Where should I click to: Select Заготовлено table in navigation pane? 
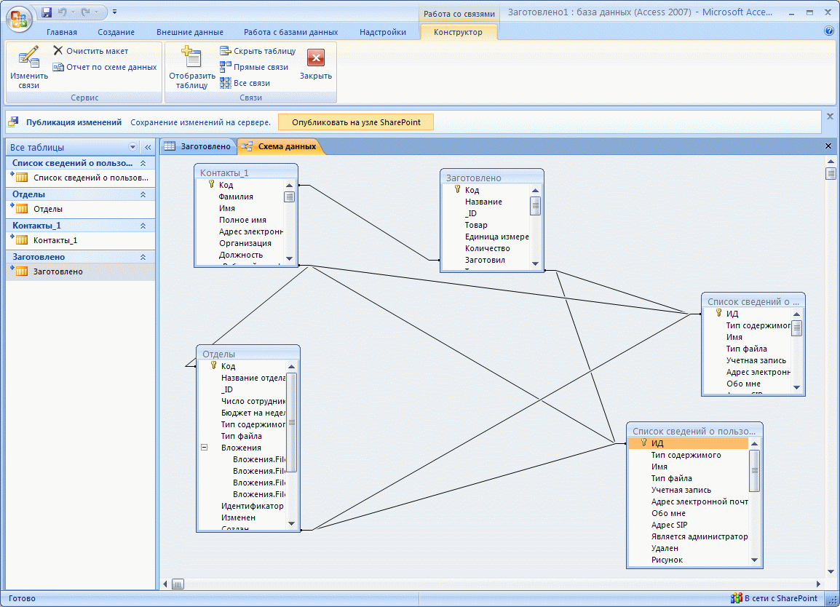(x=80, y=271)
